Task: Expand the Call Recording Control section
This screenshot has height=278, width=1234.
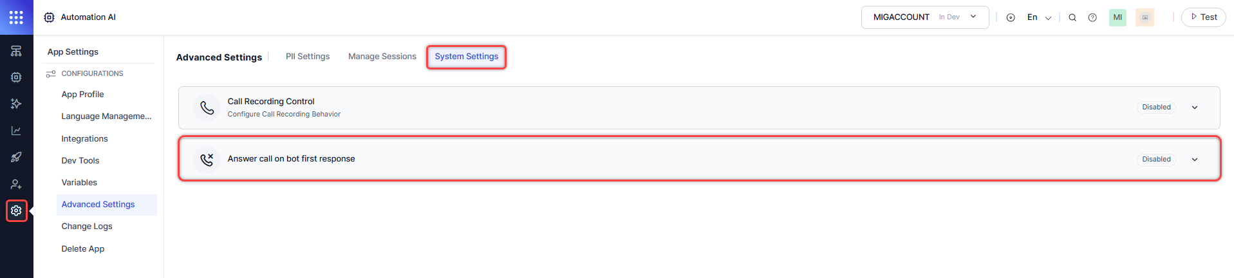Action: coord(1194,107)
